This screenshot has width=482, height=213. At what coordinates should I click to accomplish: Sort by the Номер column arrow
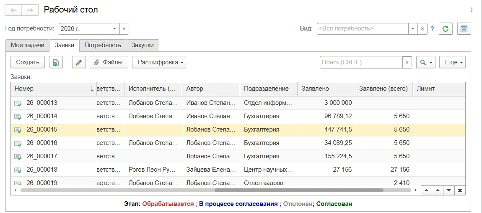pyautogui.click(x=92, y=89)
